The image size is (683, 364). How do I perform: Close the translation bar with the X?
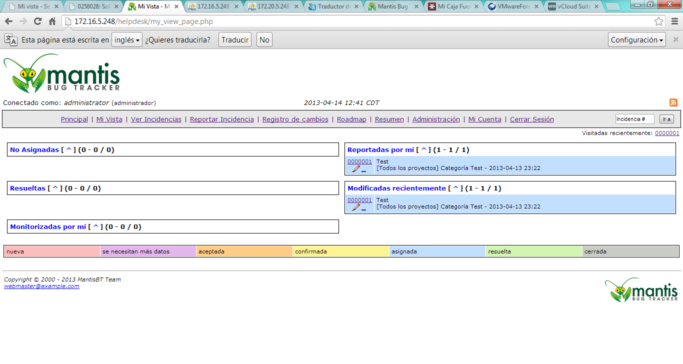[x=675, y=39]
